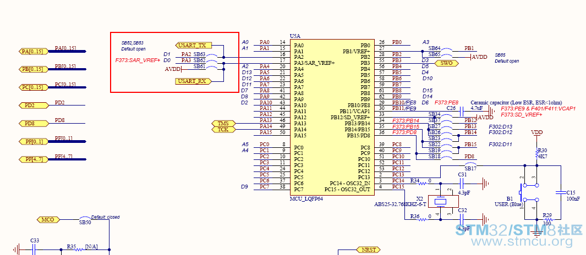Select the 'SB62,SB63 Default open' note
This screenshot has height=255, width=586.
pyautogui.click(x=133, y=46)
